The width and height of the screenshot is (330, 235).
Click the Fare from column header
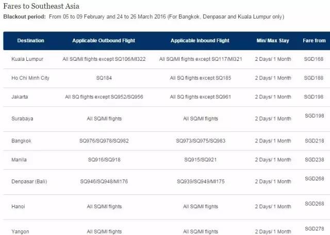click(314, 41)
